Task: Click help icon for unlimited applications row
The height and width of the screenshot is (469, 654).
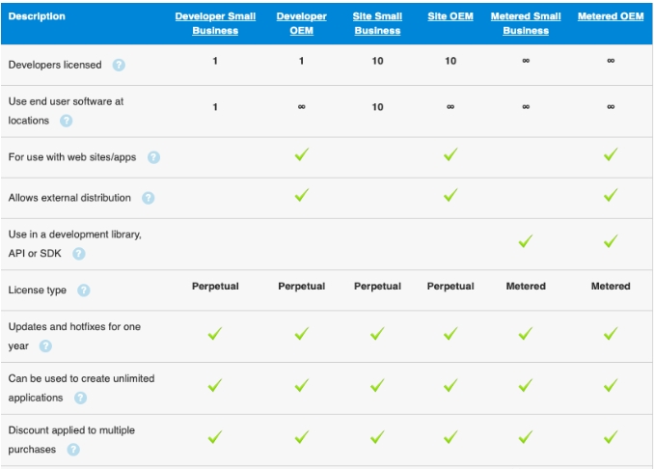Action: 80,398
